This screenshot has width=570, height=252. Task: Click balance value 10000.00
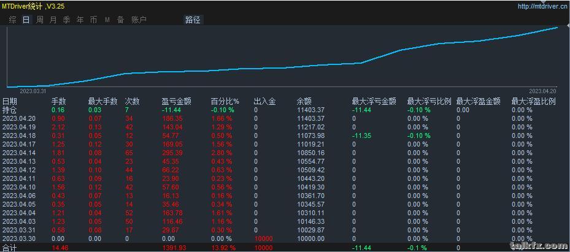coord(311,239)
